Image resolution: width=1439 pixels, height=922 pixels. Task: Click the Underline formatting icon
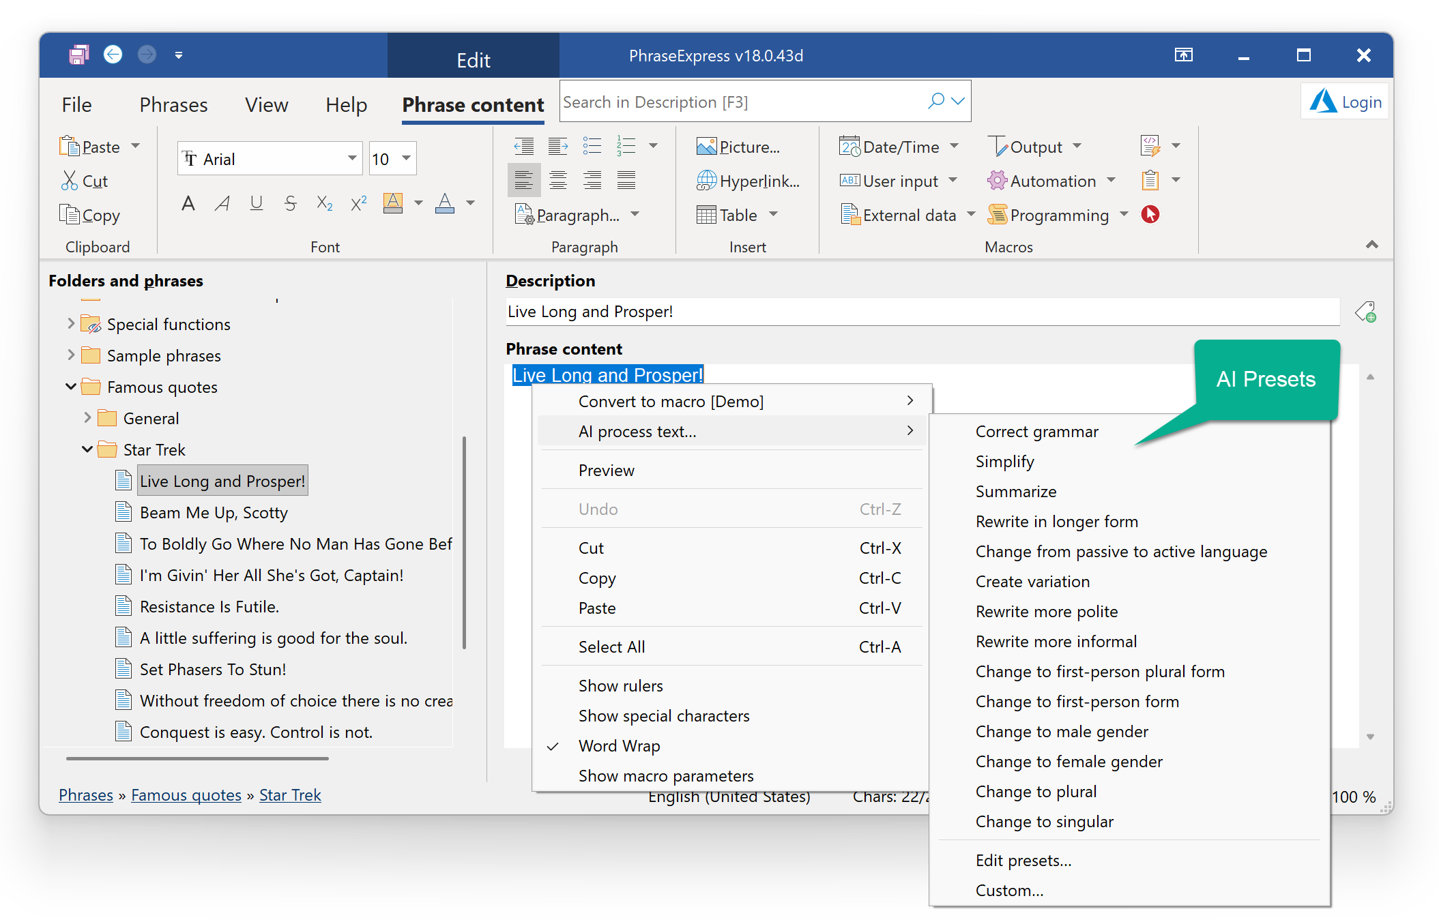pyautogui.click(x=256, y=203)
